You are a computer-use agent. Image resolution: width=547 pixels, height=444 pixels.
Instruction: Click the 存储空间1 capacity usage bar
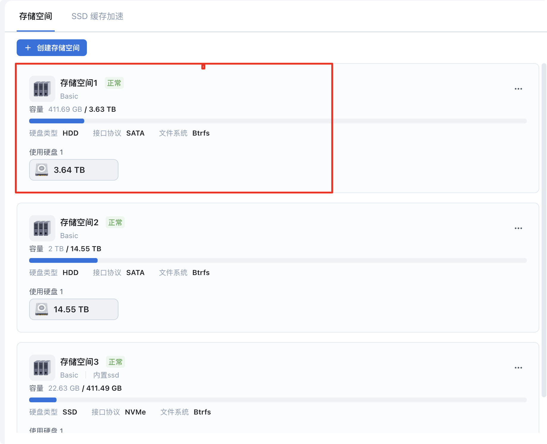pos(278,121)
